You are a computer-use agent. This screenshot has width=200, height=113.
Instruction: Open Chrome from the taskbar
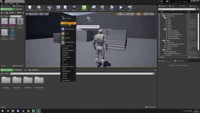[28, 111]
